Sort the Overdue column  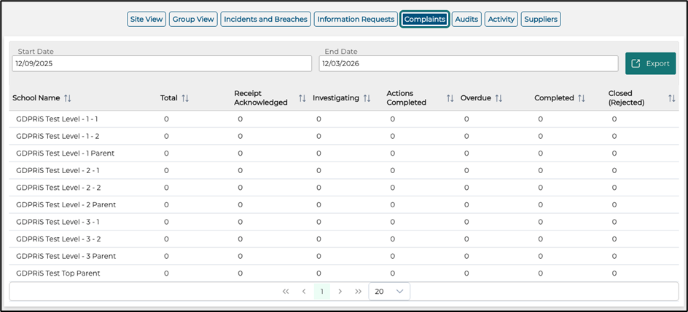[x=499, y=98]
